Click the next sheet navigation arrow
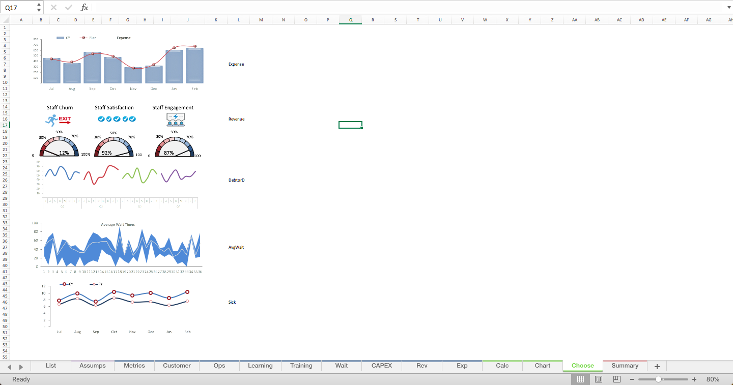The height and width of the screenshot is (385, 733). coord(21,367)
